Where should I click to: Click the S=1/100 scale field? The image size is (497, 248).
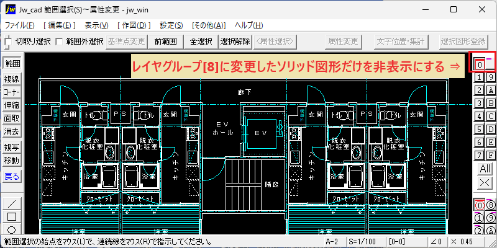tap(362, 242)
